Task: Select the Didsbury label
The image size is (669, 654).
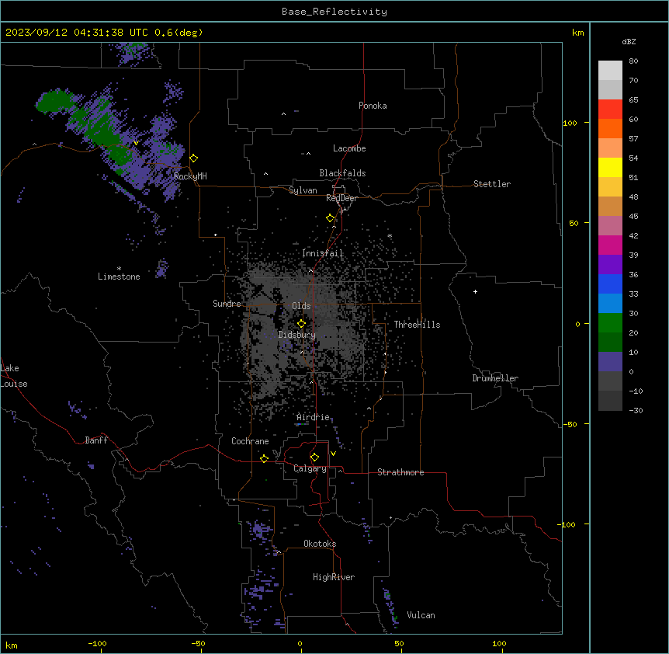Action: 297,335
